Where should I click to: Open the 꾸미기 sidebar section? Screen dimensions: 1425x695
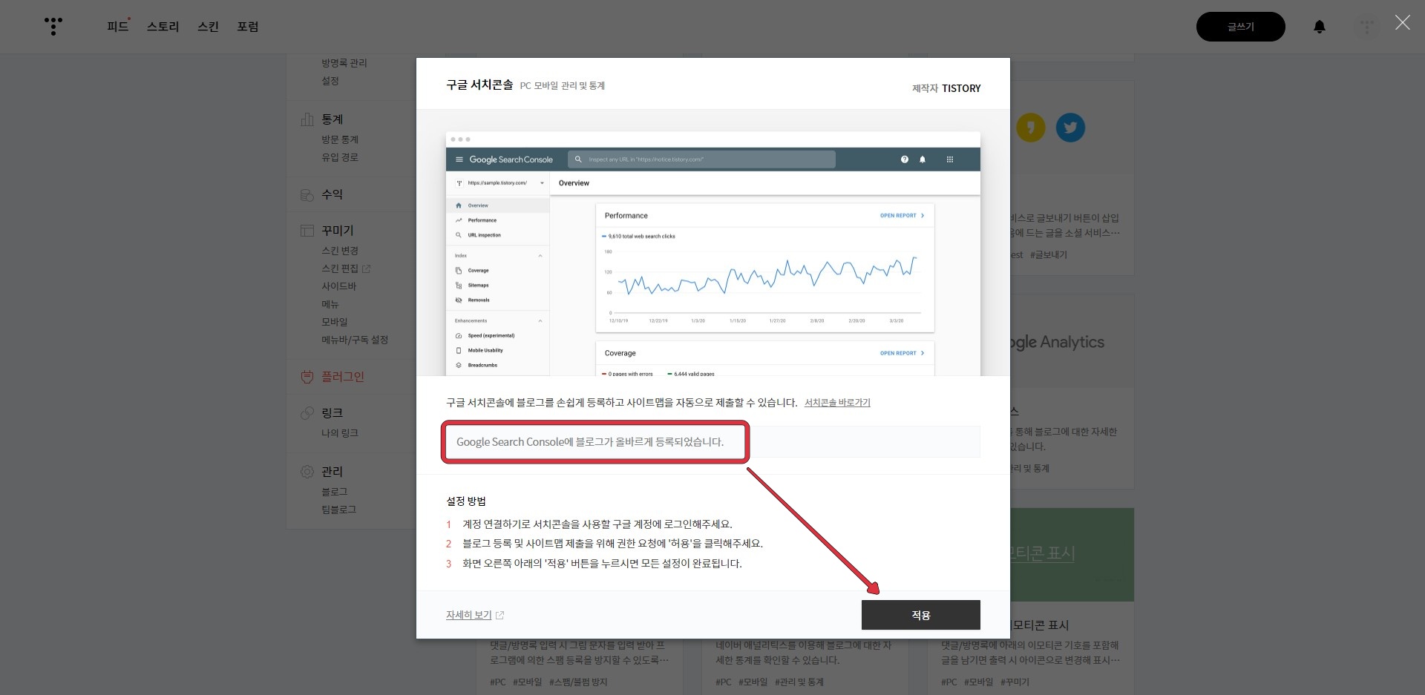click(338, 231)
